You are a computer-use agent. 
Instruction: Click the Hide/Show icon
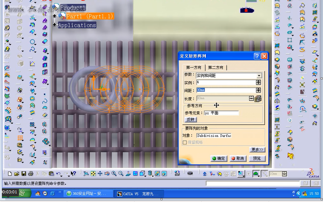pyautogui.click(x=157, y=174)
